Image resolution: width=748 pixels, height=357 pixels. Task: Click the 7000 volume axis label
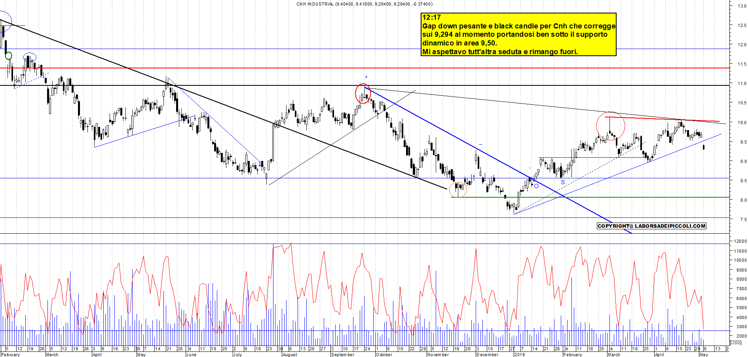click(741, 289)
